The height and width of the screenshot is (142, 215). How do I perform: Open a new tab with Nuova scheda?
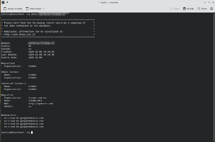[13, 9]
